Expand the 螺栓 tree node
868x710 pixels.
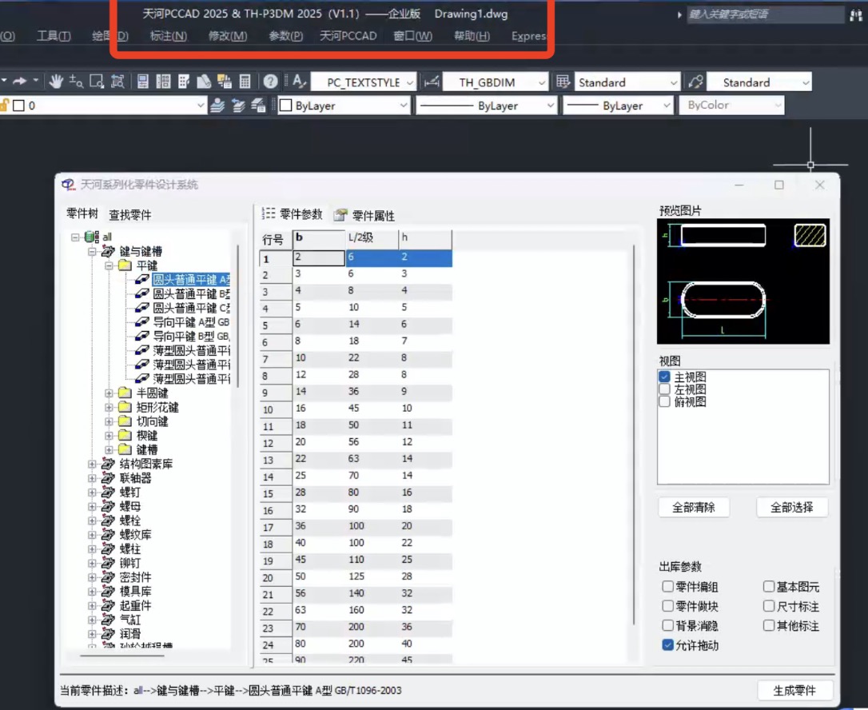tap(92, 520)
